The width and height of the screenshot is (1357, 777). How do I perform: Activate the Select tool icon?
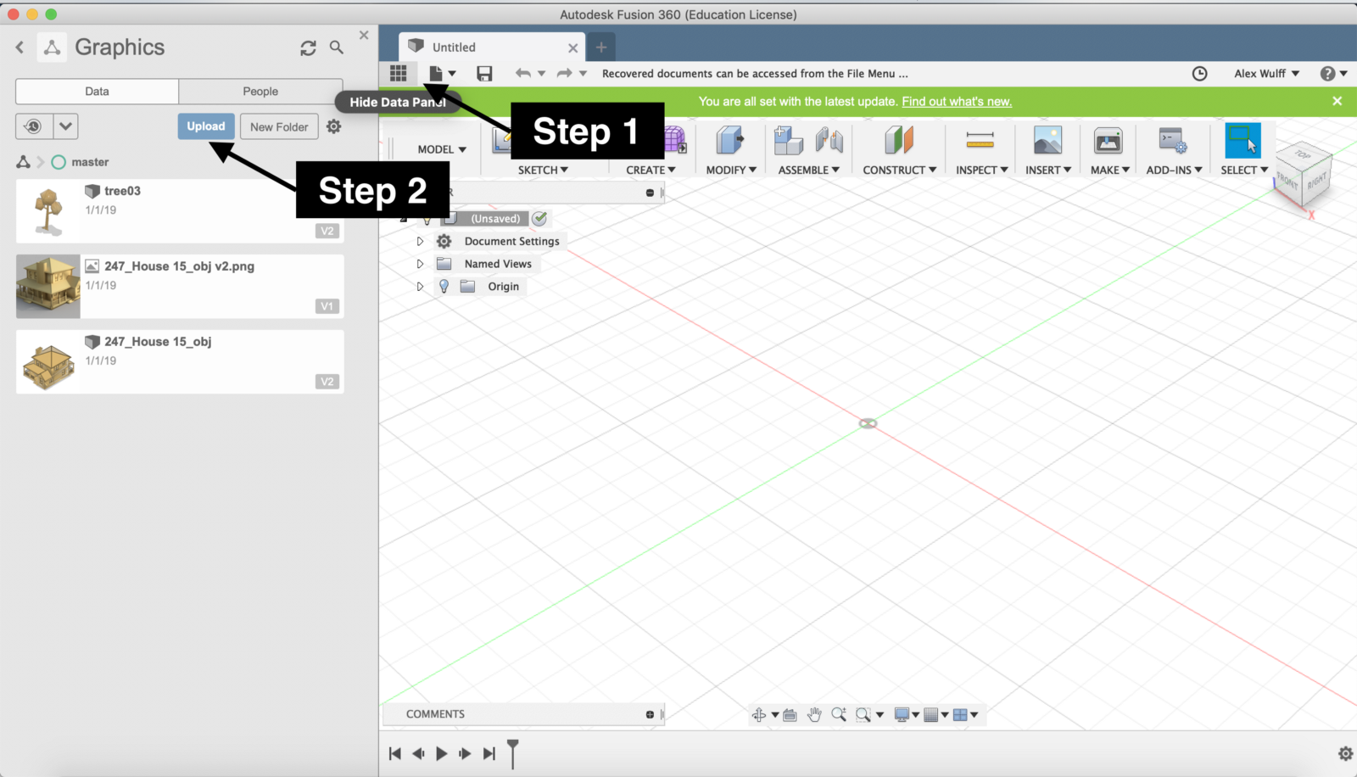pos(1243,140)
